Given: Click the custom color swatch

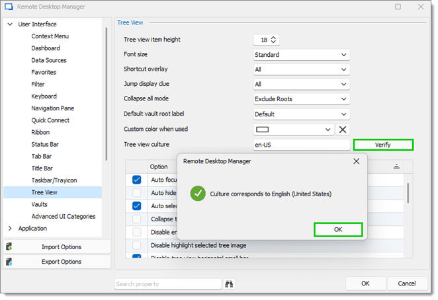Looking at the screenshot, I should [x=262, y=130].
